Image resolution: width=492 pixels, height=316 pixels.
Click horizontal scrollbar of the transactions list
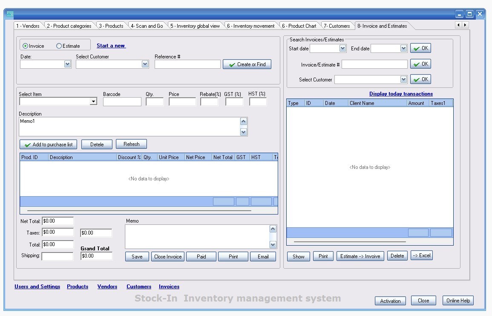coord(350,242)
